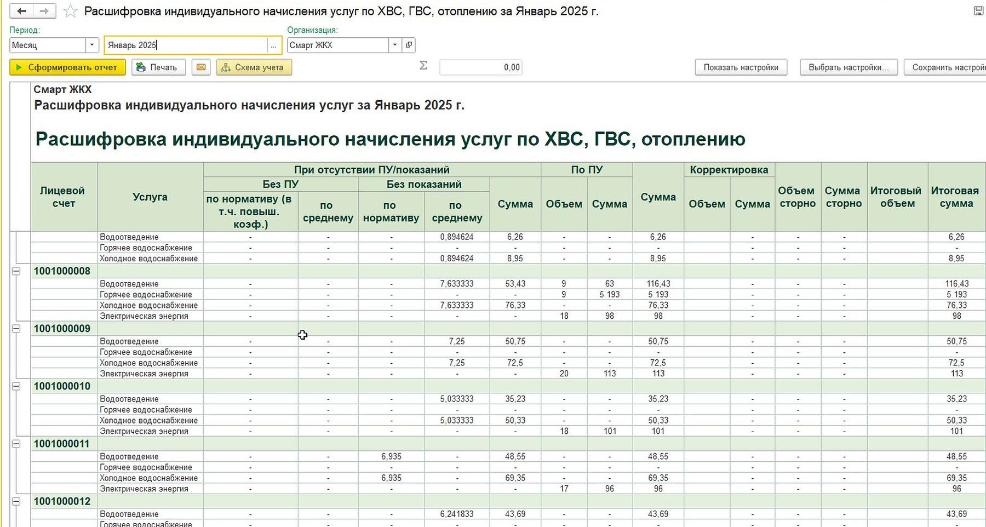
Task: Open the Месяц period type dropdown
Action: (x=92, y=45)
